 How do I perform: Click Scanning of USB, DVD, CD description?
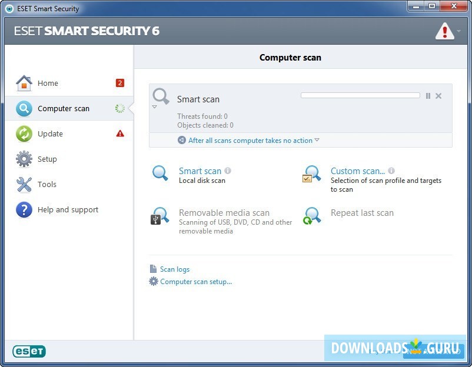(x=235, y=226)
